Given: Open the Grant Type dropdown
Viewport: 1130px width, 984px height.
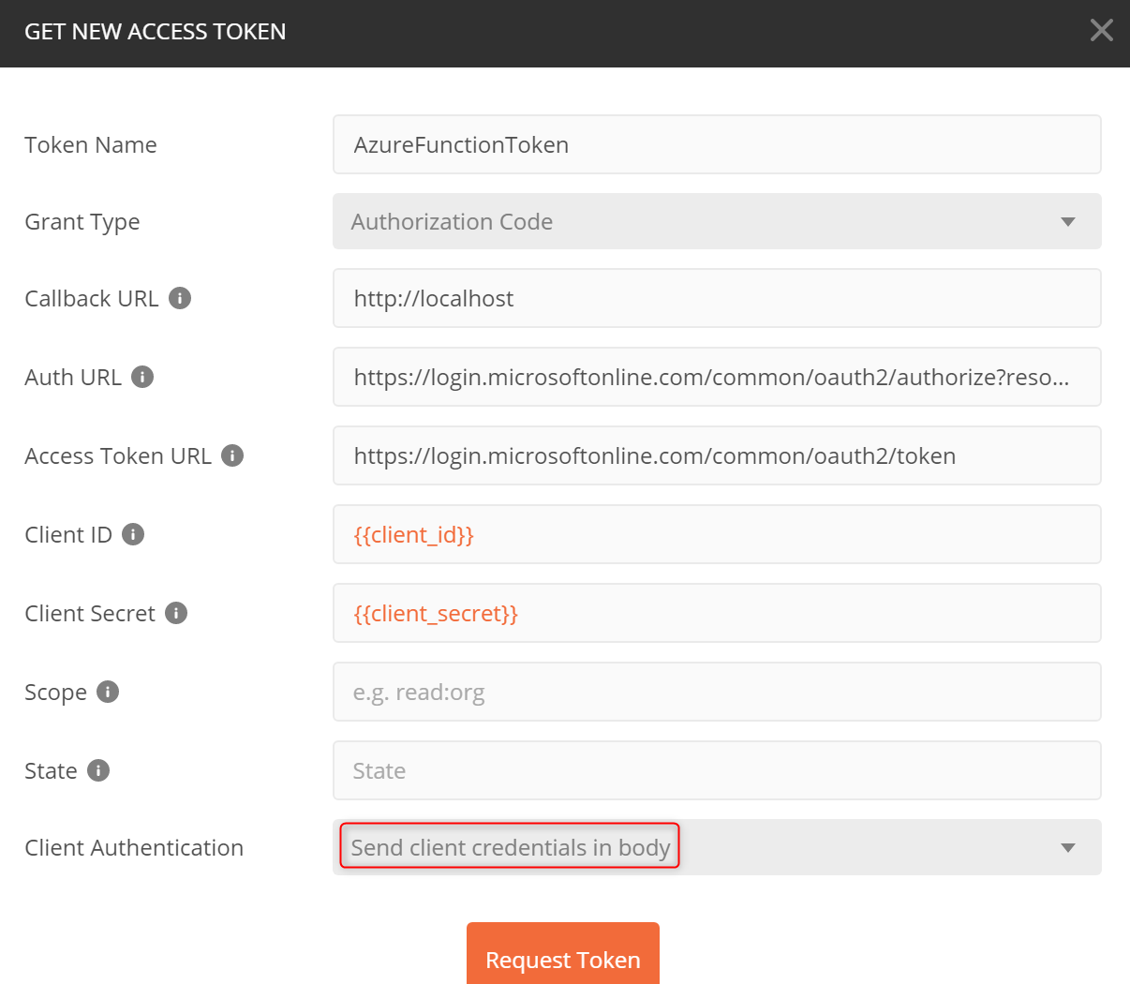Looking at the screenshot, I should point(717,221).
